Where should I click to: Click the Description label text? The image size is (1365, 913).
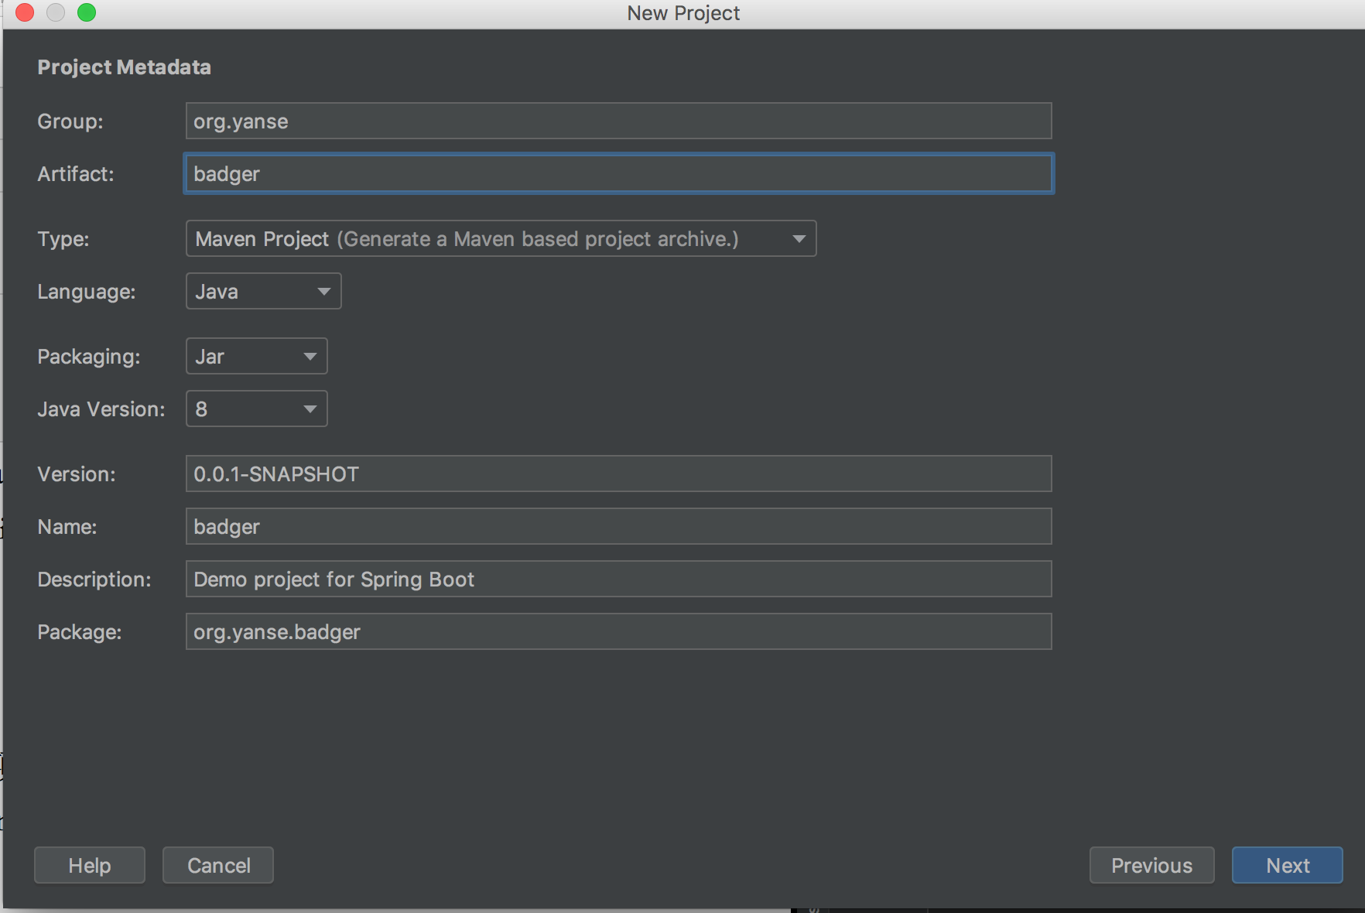[x=94, y=580]
